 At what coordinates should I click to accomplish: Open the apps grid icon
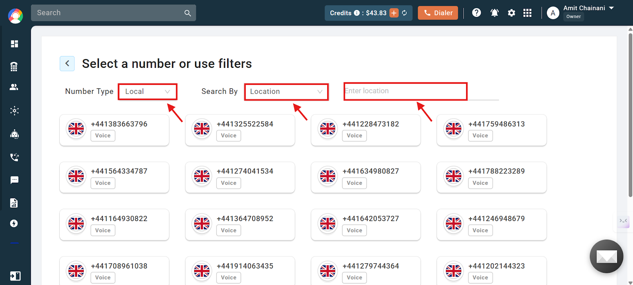point(527,13)
